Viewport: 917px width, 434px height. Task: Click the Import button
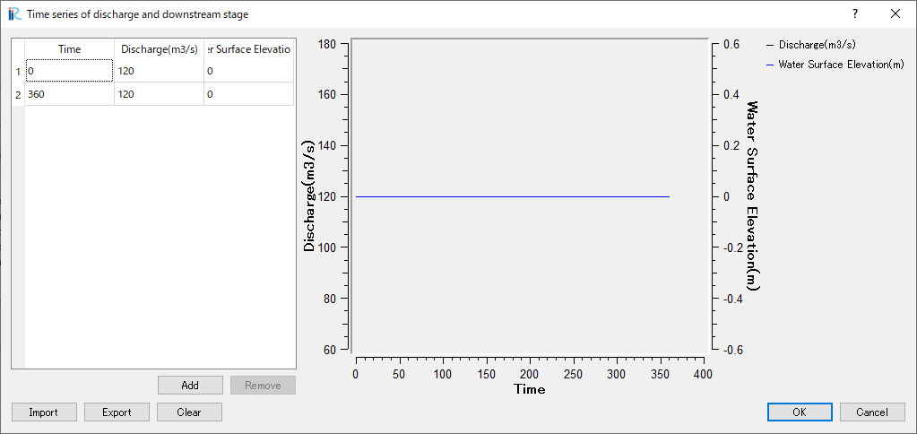point(44,412)
